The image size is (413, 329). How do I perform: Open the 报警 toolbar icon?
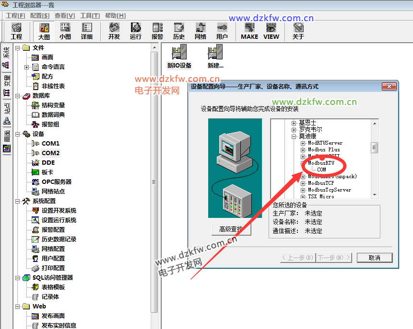157,31
